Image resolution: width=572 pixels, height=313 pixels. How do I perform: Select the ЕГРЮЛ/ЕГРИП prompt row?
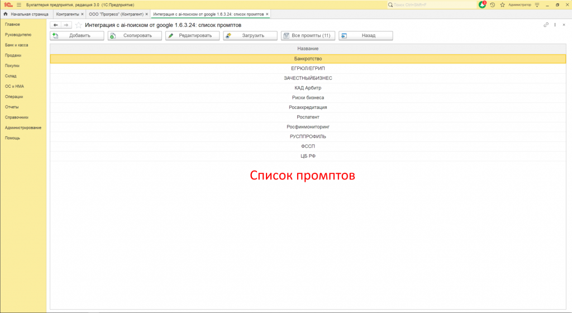308,68
